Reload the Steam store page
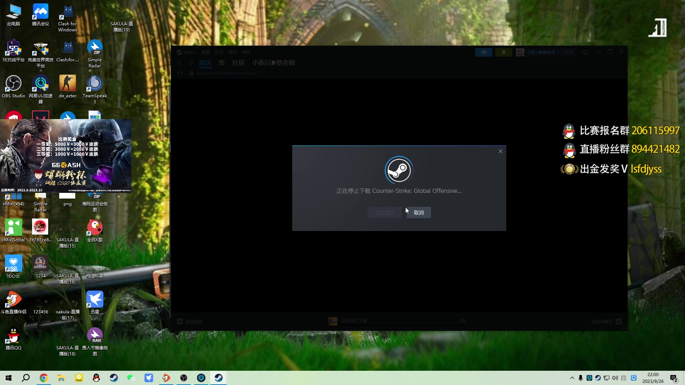Viewport: 685px width, 385px height. coord(180,73)
